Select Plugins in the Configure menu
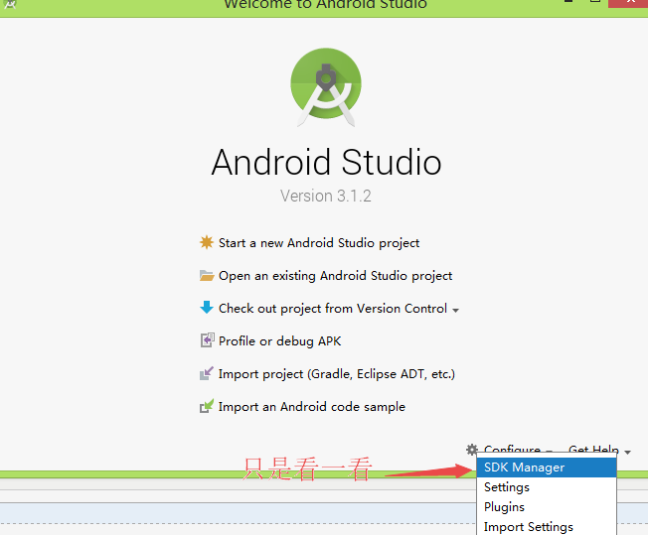The width and height of the screenshot is (648, 535). click(x=547, y=507)
